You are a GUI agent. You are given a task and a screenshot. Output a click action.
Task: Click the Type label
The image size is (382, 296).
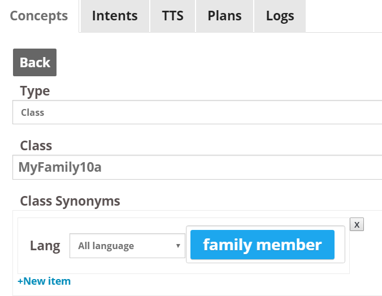pos(35,92)
